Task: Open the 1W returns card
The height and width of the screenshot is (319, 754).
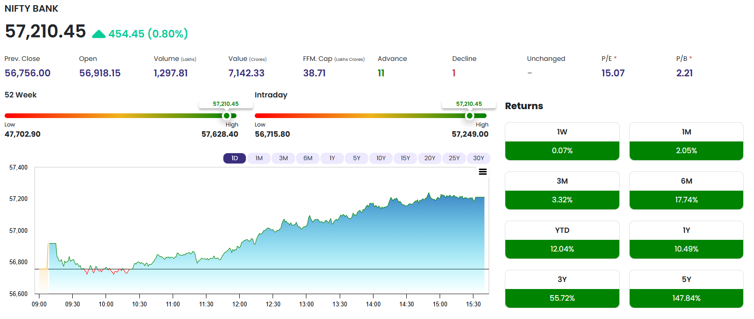Action: pos(562,141)
